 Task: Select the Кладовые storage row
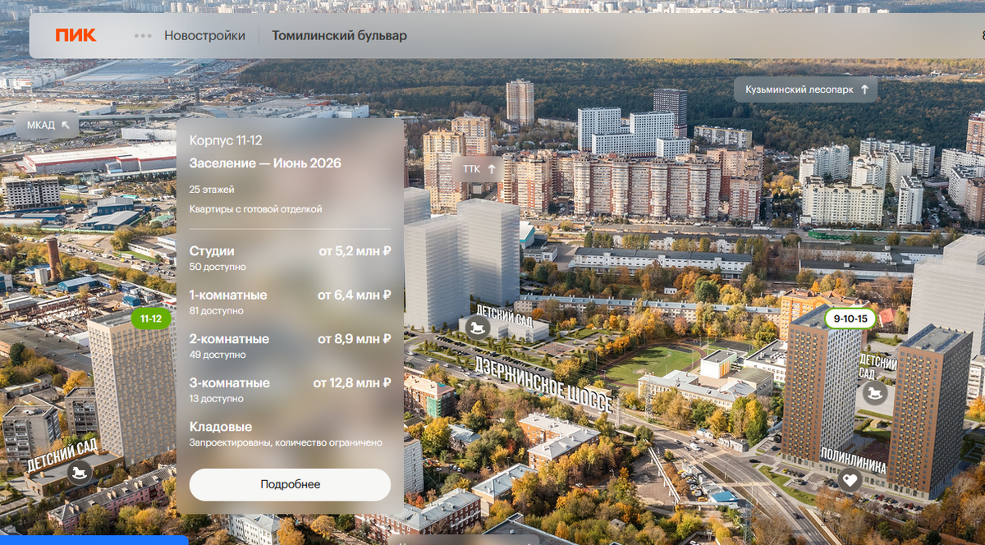tap(290, 434)
